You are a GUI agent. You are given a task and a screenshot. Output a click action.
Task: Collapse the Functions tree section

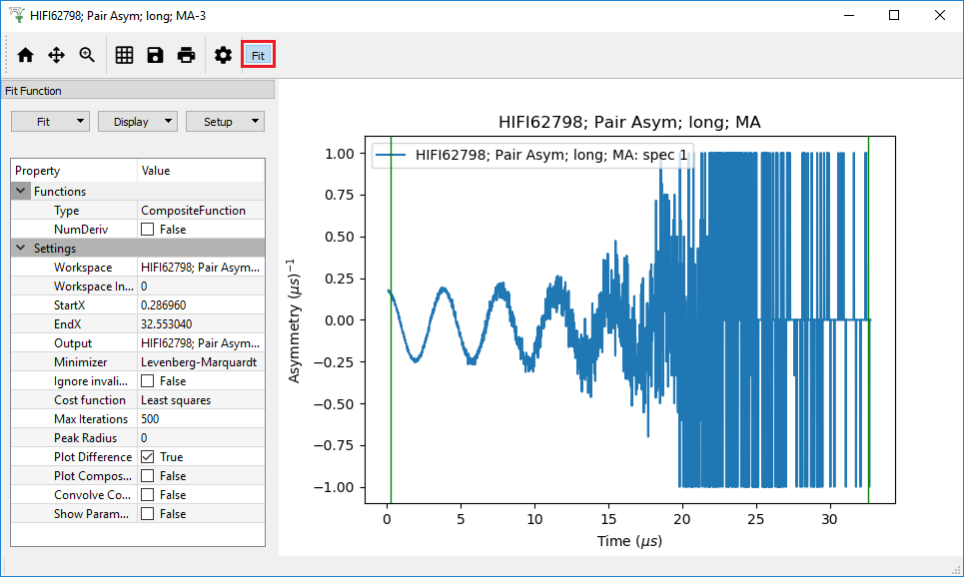pos(21,191)
